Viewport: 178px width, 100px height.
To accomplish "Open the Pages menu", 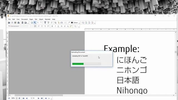I will click(x=31, y=19).
